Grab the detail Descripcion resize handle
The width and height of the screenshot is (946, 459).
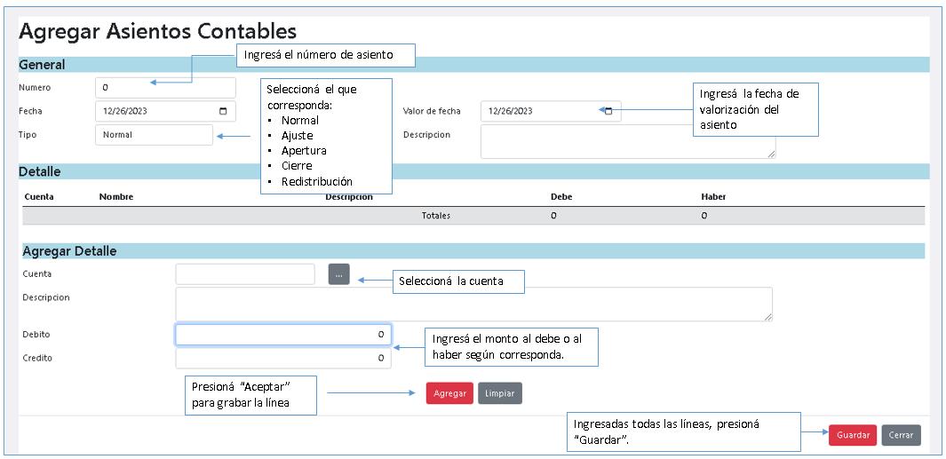pyautogui.click(x=767, y=316)
